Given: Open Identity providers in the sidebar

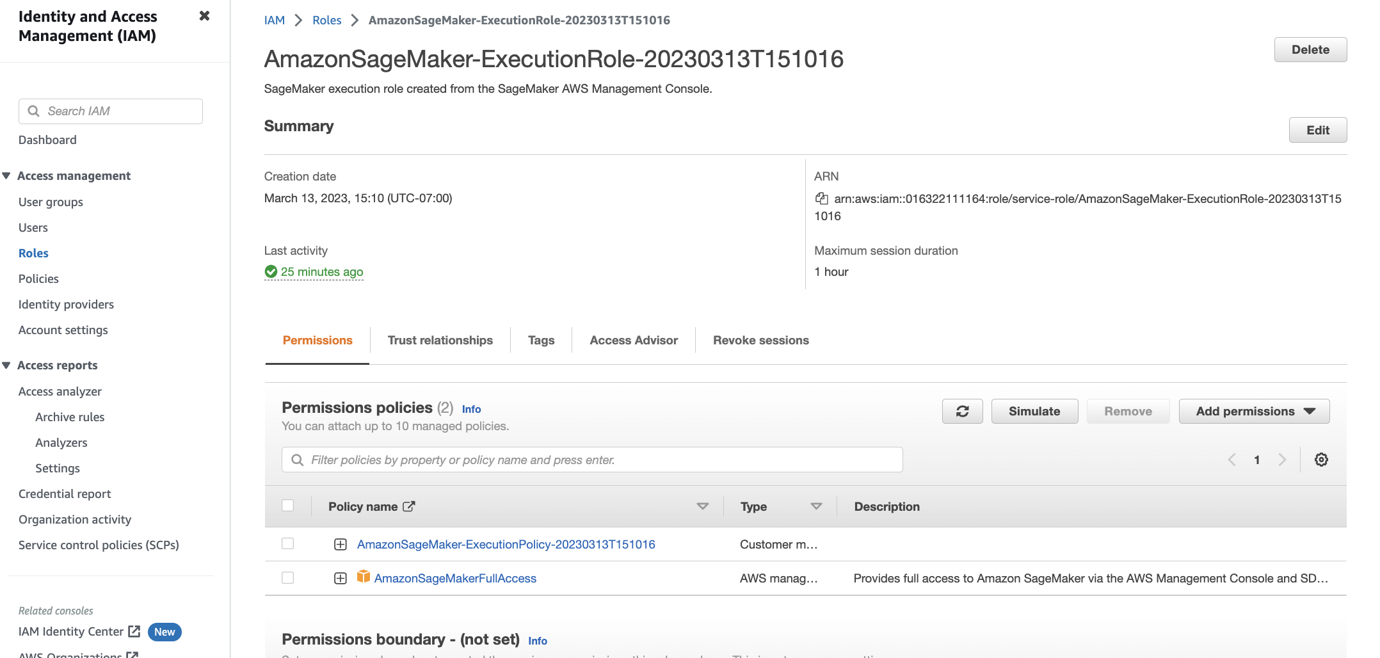Looking at the screenshot, I should point(66,304).
